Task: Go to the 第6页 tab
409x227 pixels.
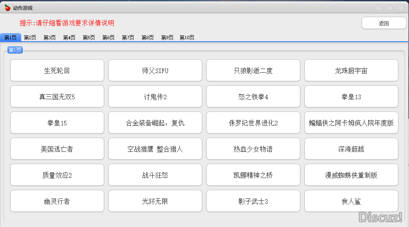Action: pyautogui.click(x=108, y=38)
